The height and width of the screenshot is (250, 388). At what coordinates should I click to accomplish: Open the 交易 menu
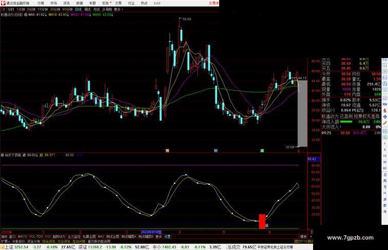pyautogui.click(x=118, y=3)
